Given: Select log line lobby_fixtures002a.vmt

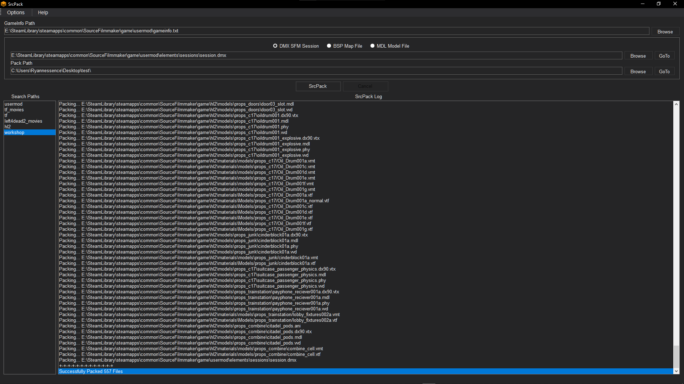Looking at the screenshot, I should [x=366, y=315].
